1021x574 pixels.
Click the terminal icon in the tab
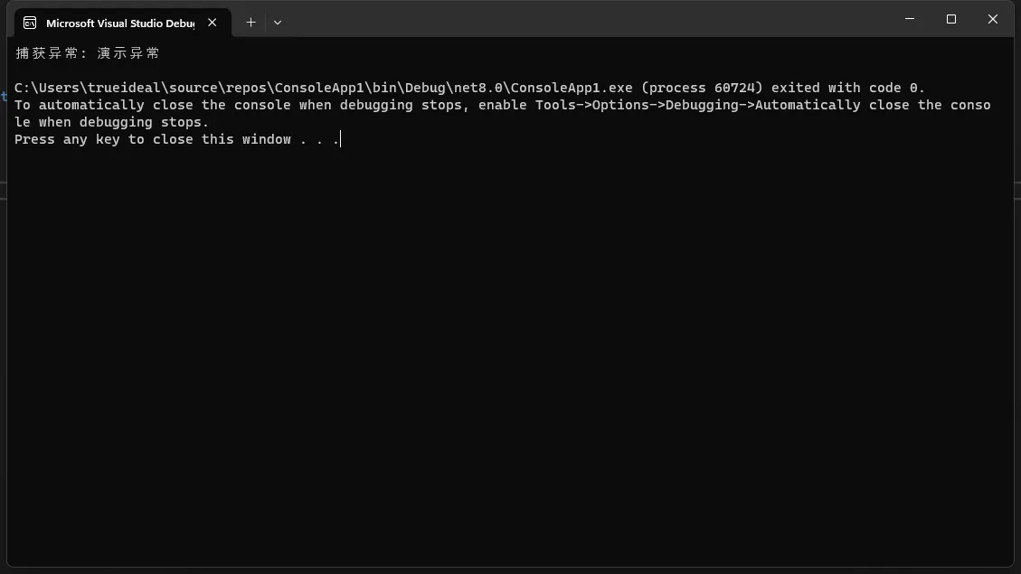tap(30, 23)
